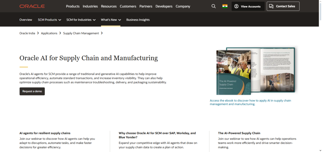This screenshot has height=152, width=322.
Task: Switch to the Overview tab
Action: (x=26, y=20)
